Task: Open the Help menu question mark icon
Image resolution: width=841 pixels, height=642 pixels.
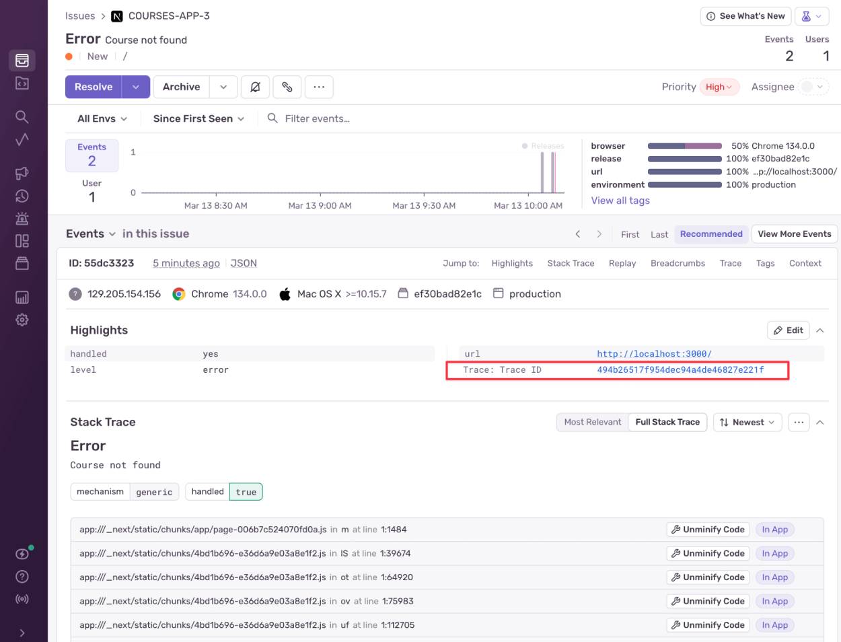Action: pyautogui.click(x=22, y=576)
